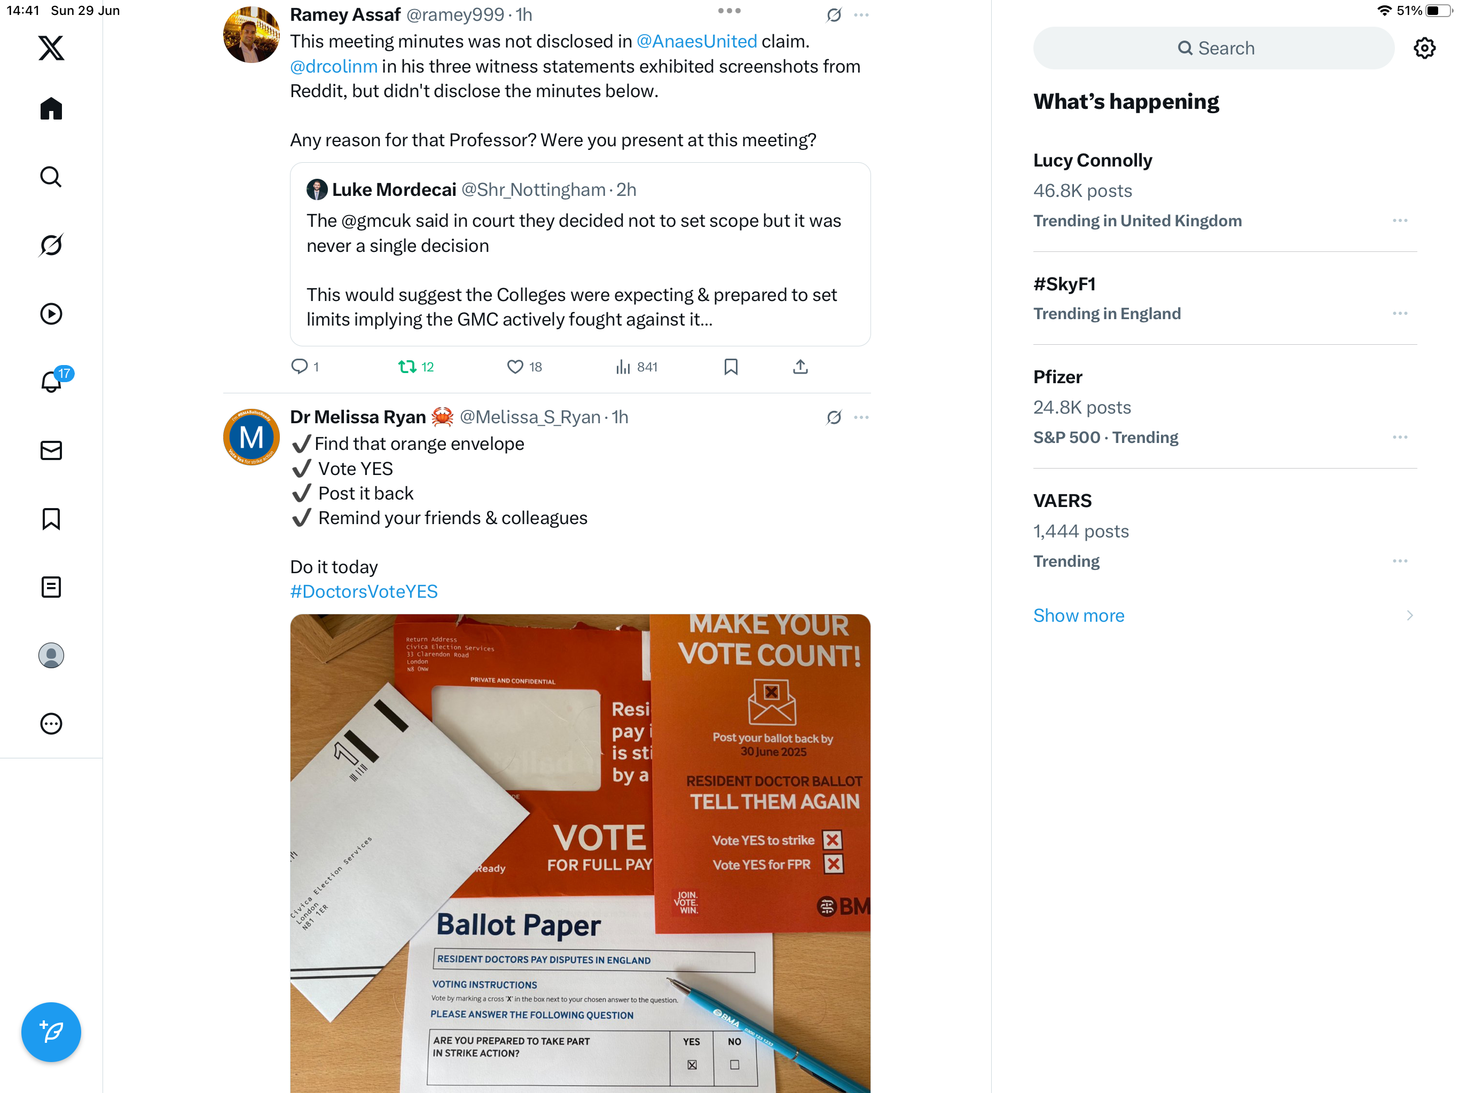Repost Ramey Assaf's tweet with 12 reposts
Image resolution: width=1459 pixels, height=1093 pixels.
(416, 367)
